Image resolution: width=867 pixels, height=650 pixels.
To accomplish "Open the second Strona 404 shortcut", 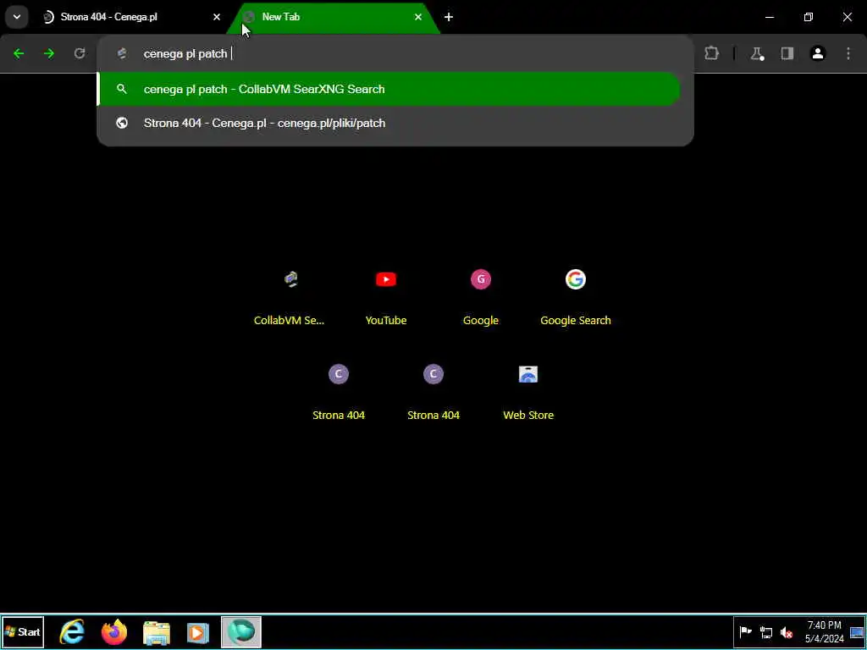I will click(x=433, y=391).
